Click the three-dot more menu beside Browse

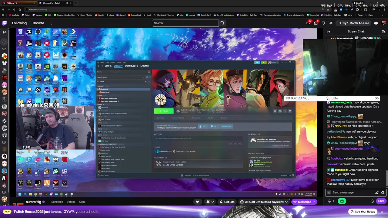coord(52,23)
